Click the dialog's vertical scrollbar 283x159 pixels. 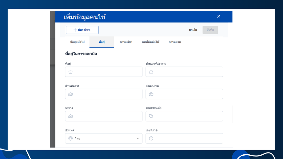(233, 114)
